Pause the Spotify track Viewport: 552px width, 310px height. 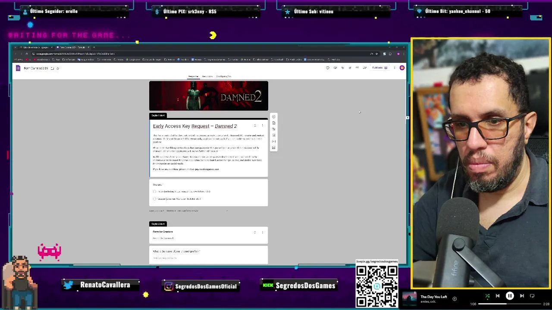click(x=510, y=296)
